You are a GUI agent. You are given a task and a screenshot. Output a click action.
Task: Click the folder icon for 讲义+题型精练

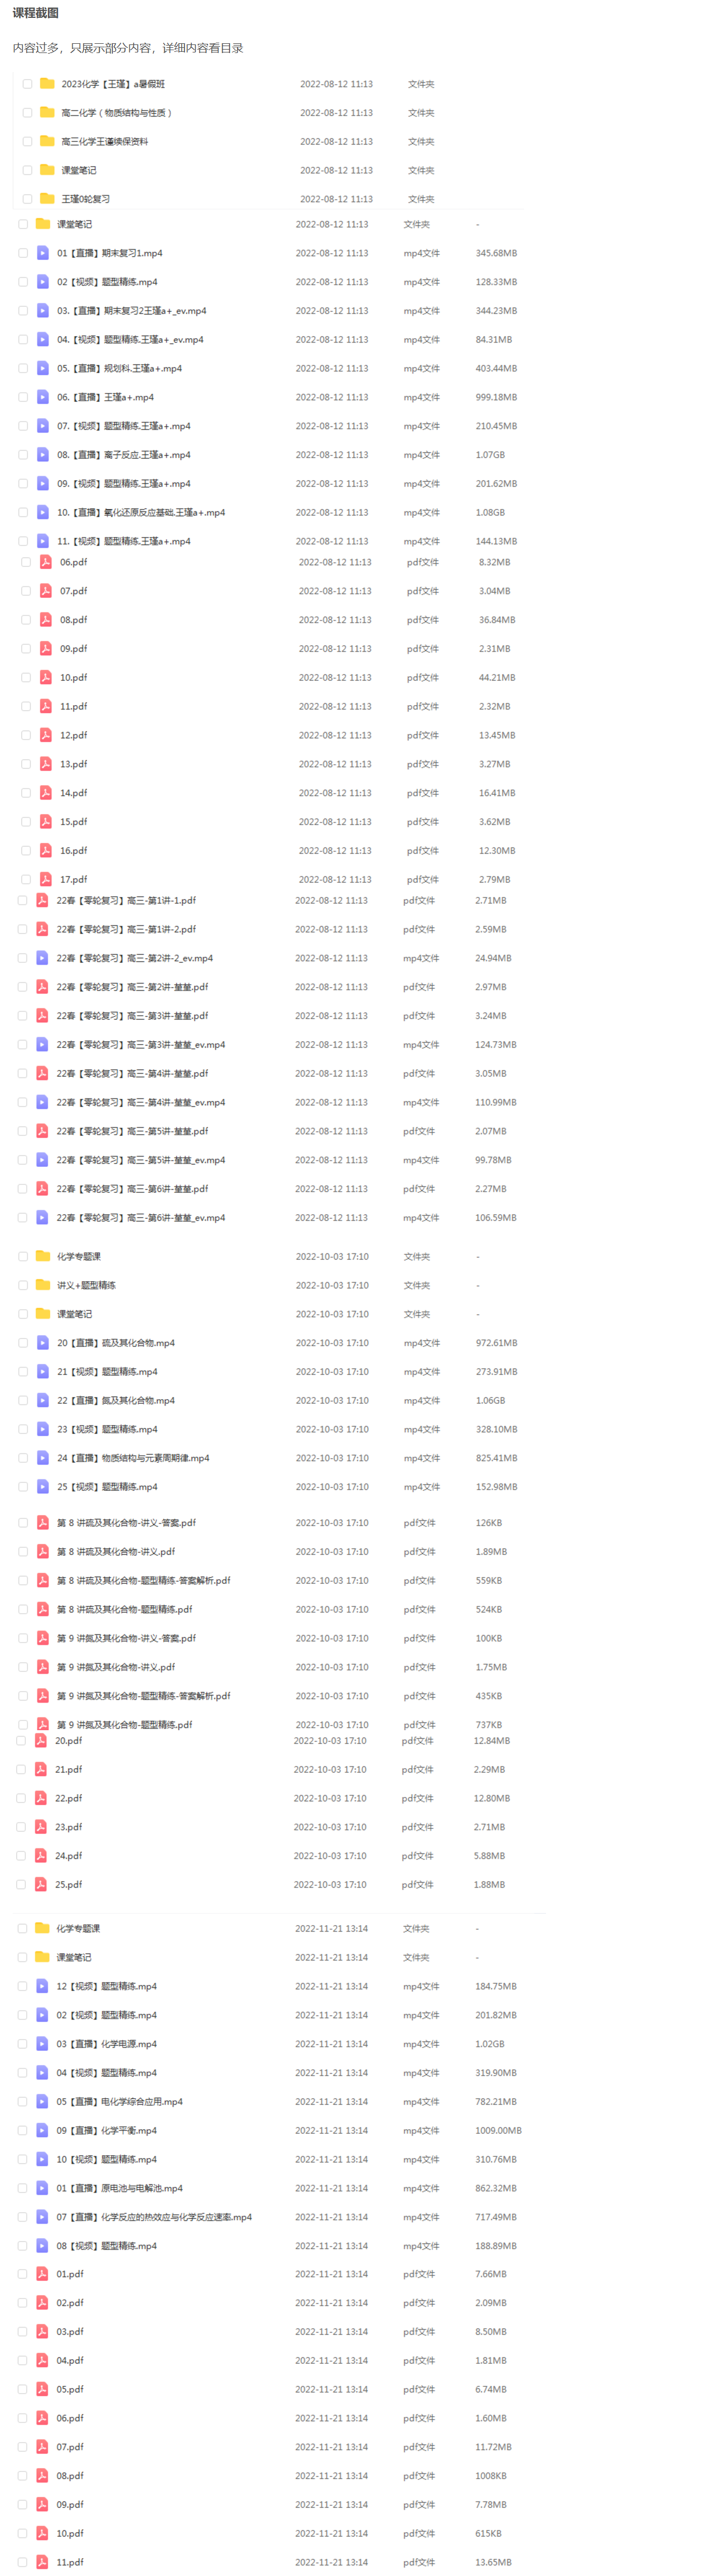coord(43,1285)
